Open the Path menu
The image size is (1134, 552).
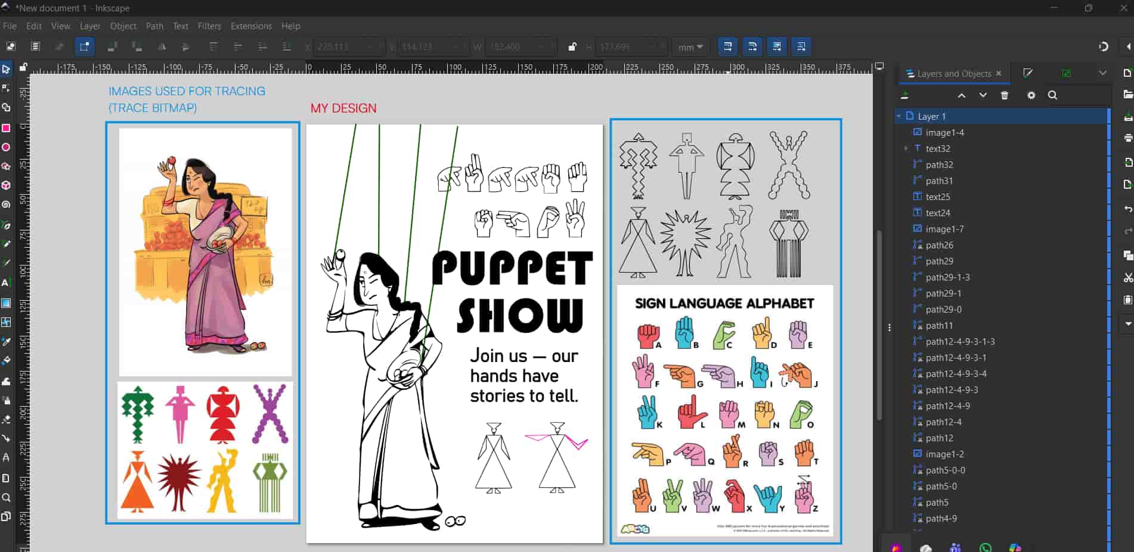point(154,26)
